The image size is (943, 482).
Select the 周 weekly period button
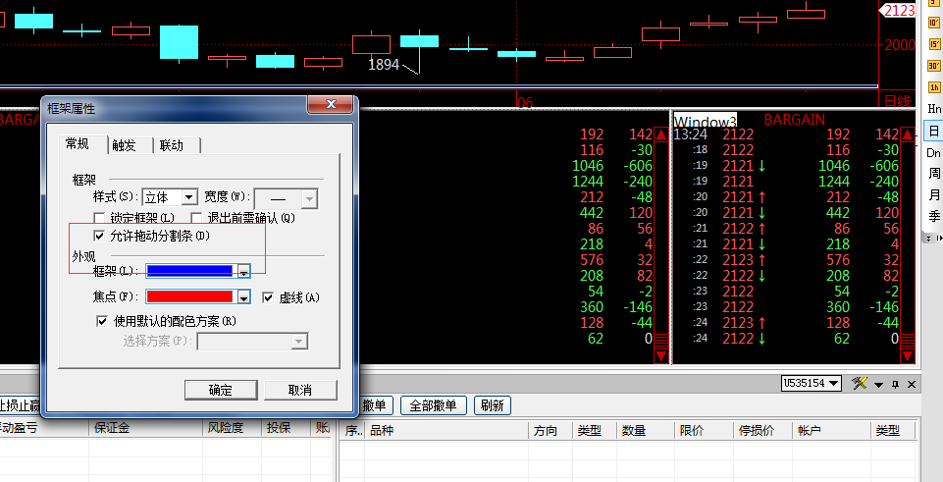(x=933, y=174)
